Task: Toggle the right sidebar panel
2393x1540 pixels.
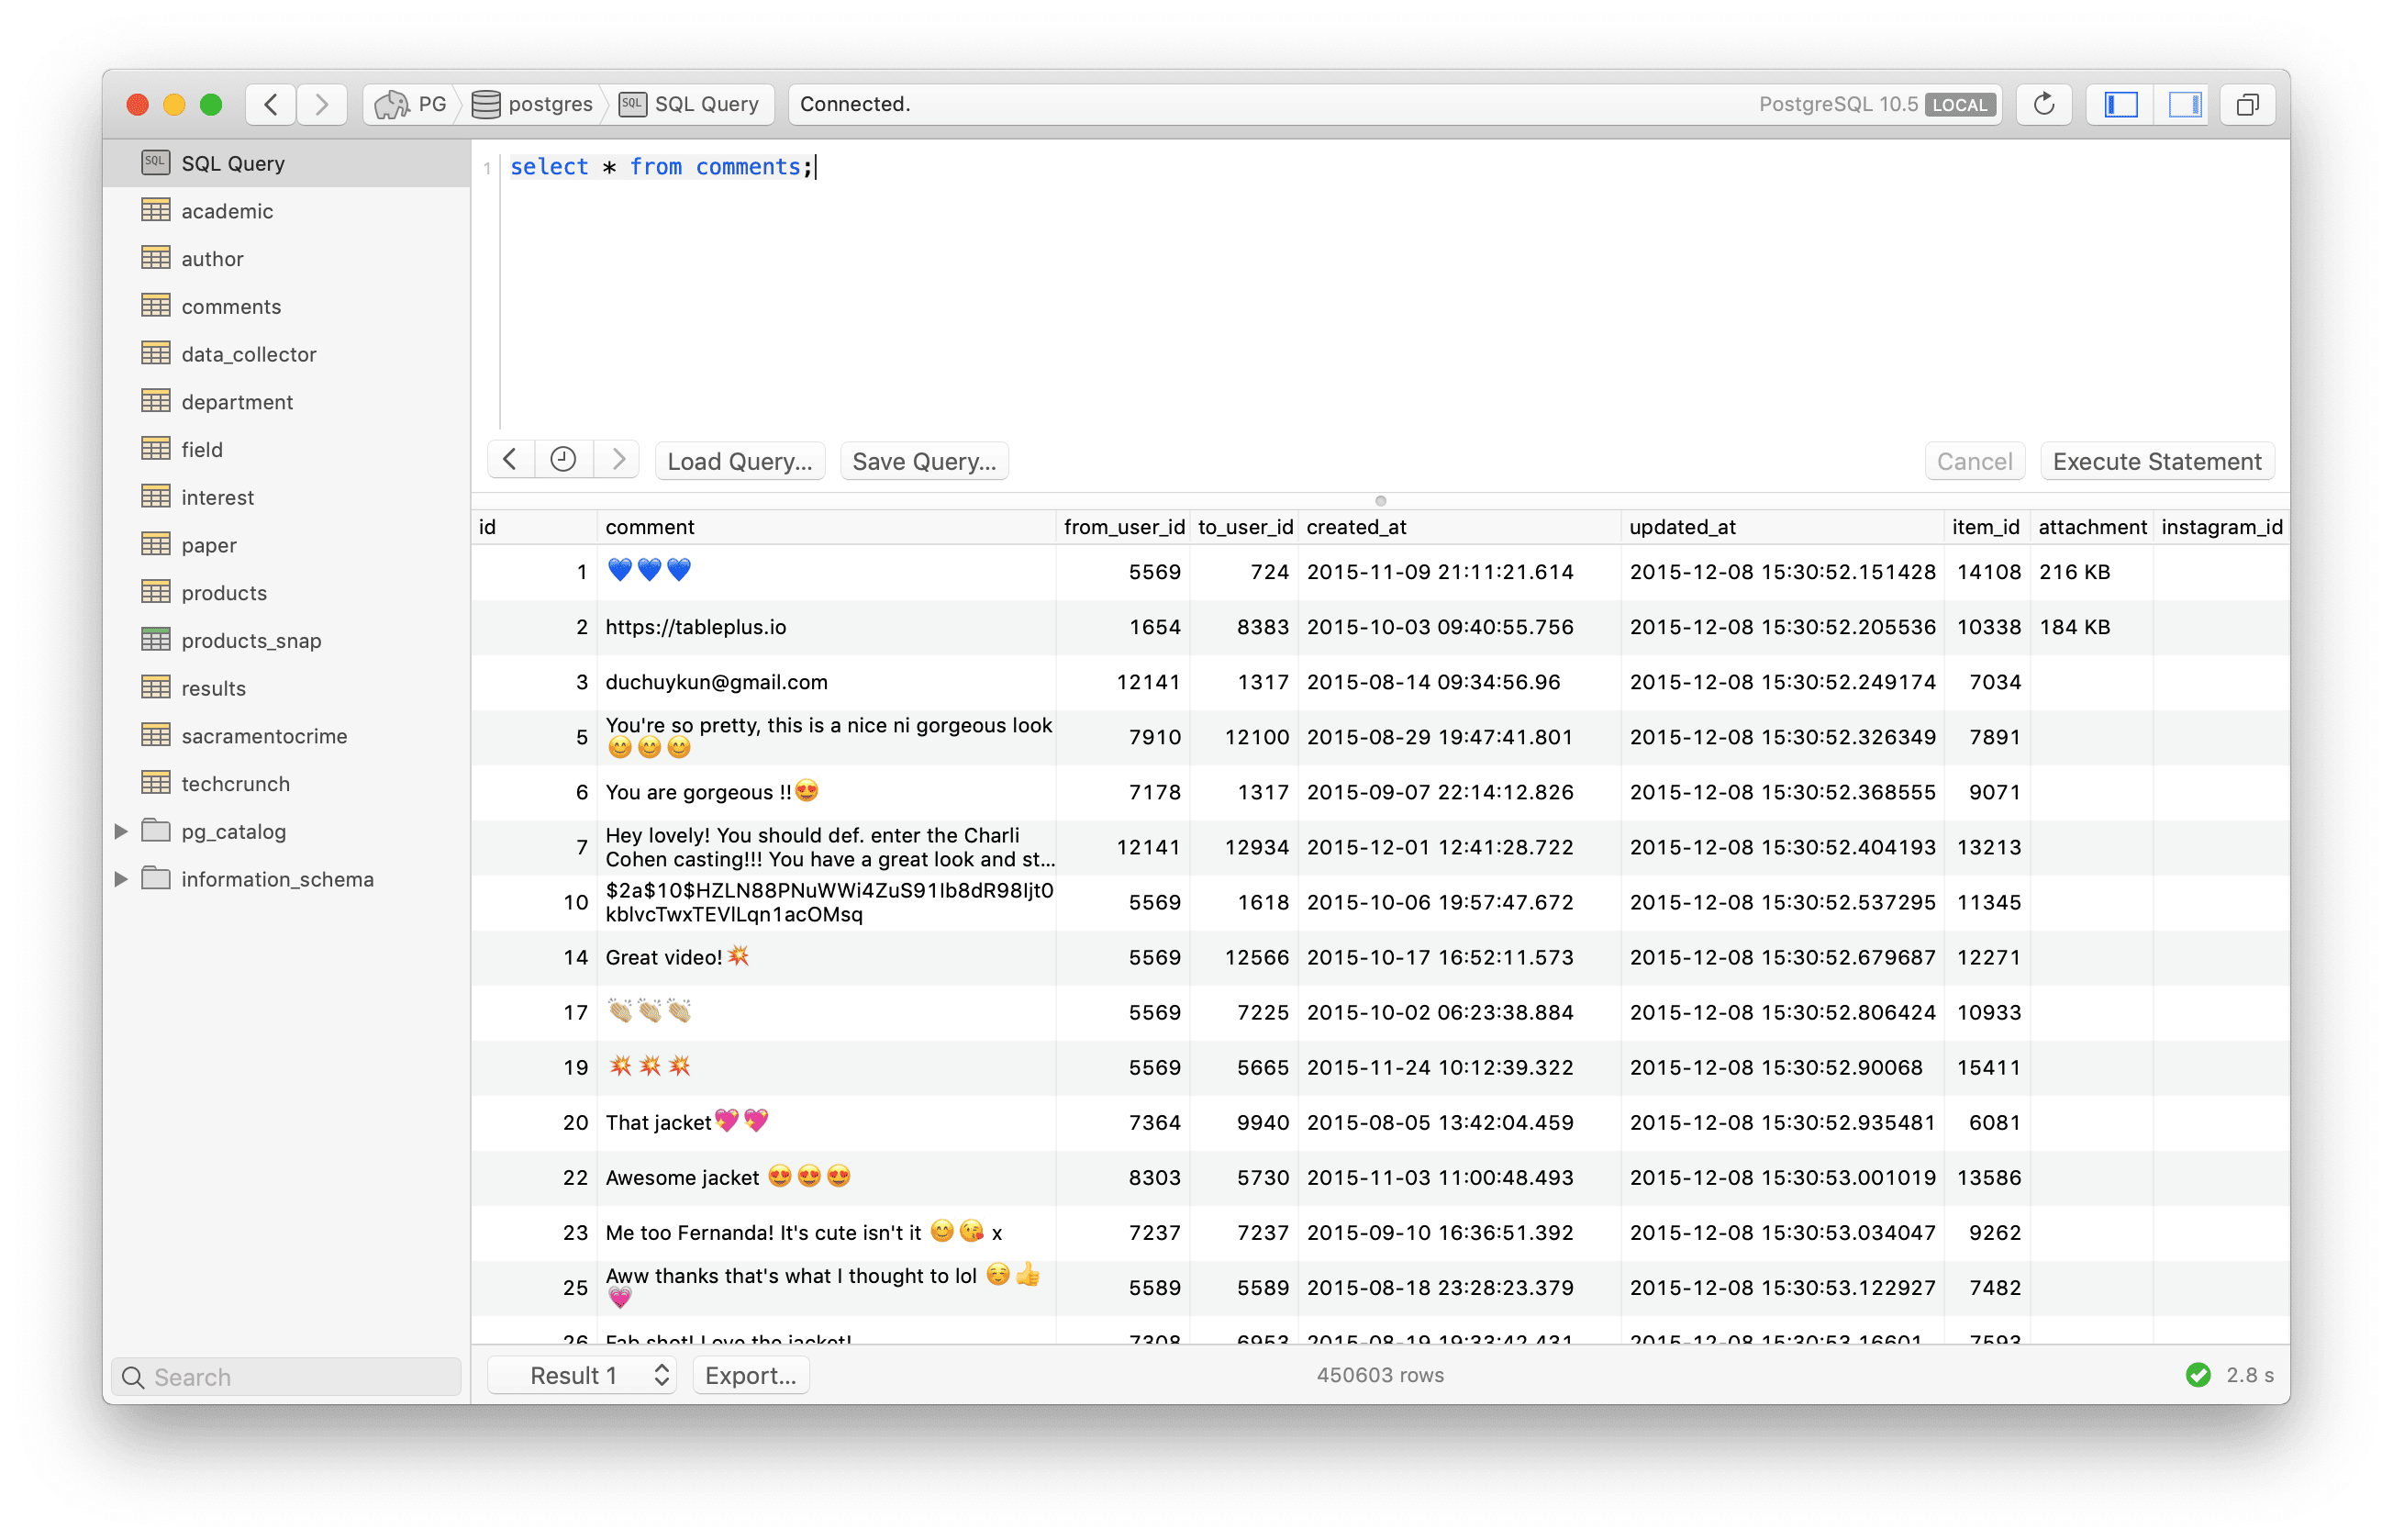Action: point(2183,104)
